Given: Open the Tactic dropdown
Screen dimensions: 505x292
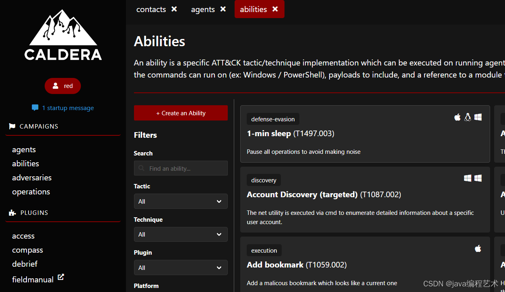Looking at the screenshot, I should tap(181, 201).
